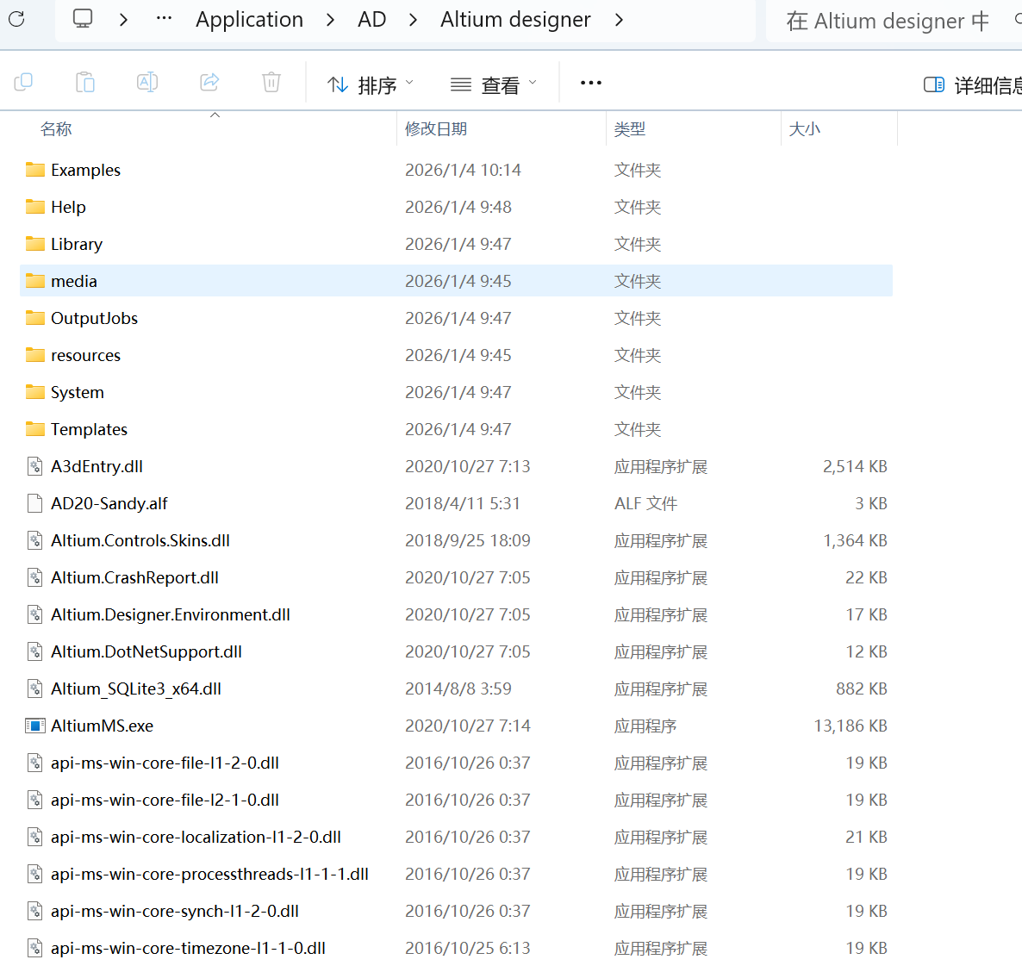
Task: Sort by the 修改日期 column header
Action: (x=436, y=129)
